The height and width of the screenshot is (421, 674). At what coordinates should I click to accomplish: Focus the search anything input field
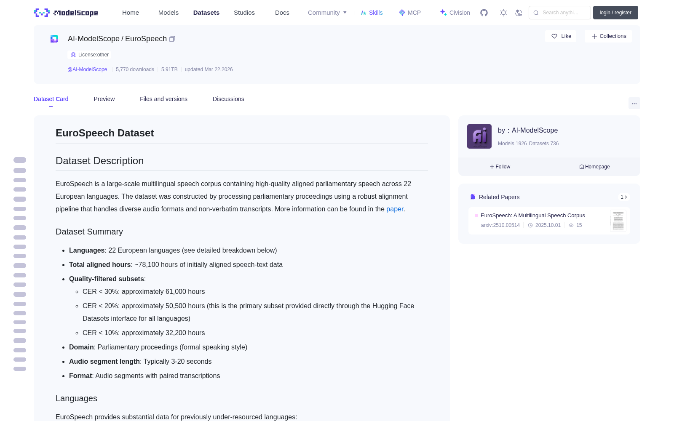(560, 13)
